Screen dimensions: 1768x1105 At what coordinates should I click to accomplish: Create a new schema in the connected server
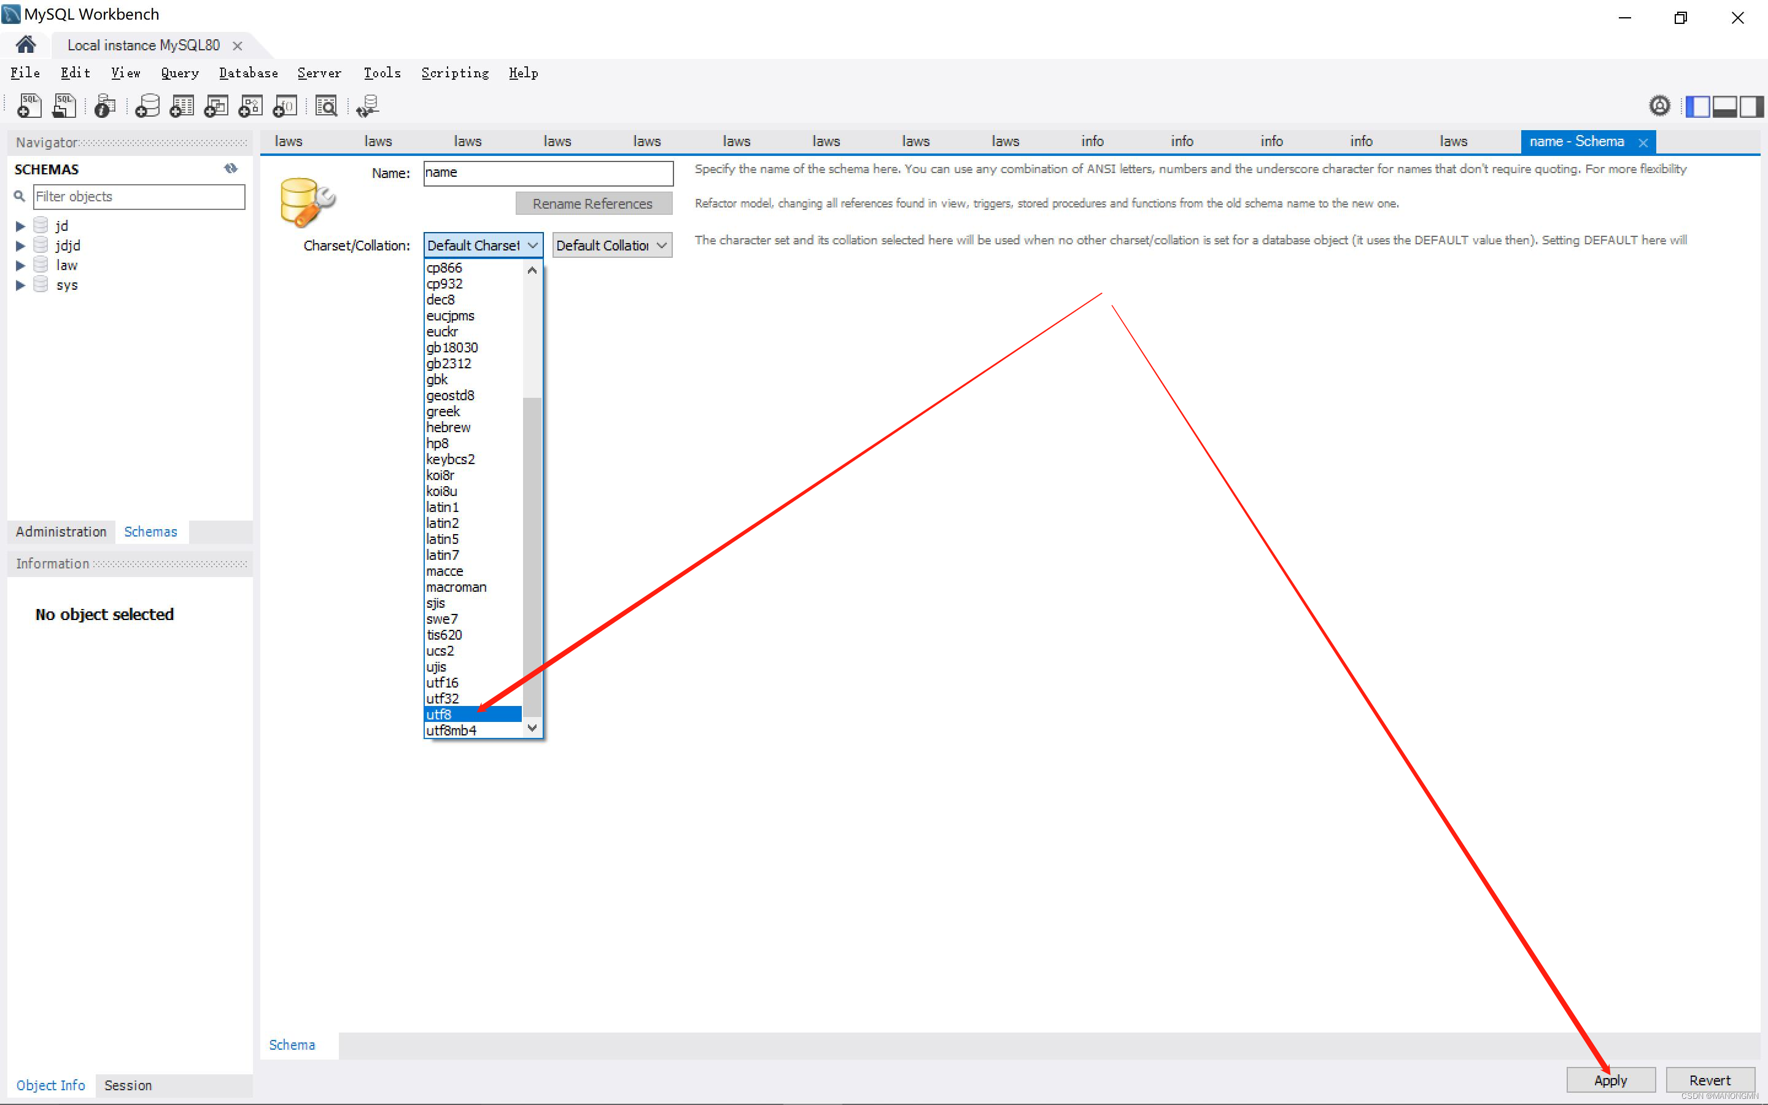147,106
